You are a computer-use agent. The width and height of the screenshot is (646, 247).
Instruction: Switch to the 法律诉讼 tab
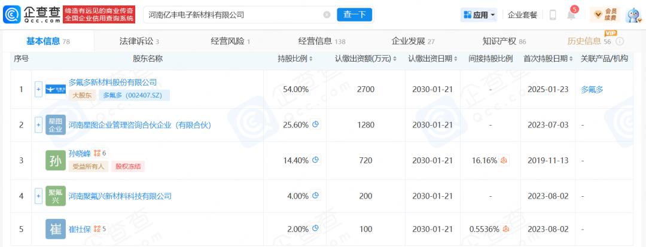click(x=139, y=41)
